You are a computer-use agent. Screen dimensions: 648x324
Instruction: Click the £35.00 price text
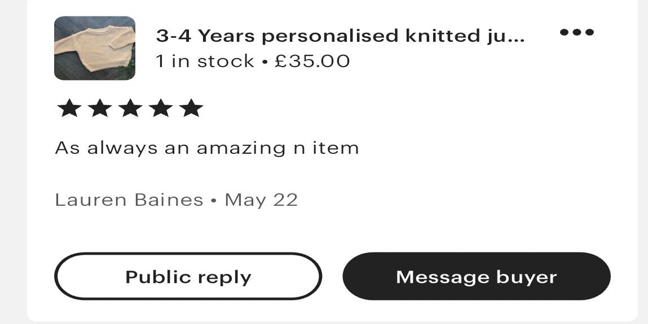coord(312,61)
